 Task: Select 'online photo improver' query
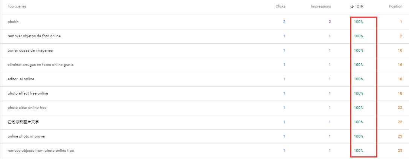click(x=26, y=136)
